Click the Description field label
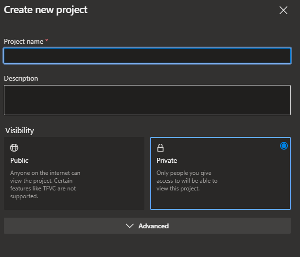The image size is (300, 257). tap(21, 78)
